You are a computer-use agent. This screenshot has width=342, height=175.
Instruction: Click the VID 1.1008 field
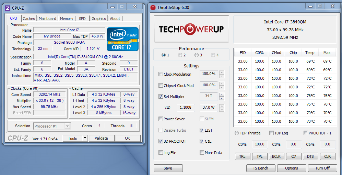pos(186,108)
